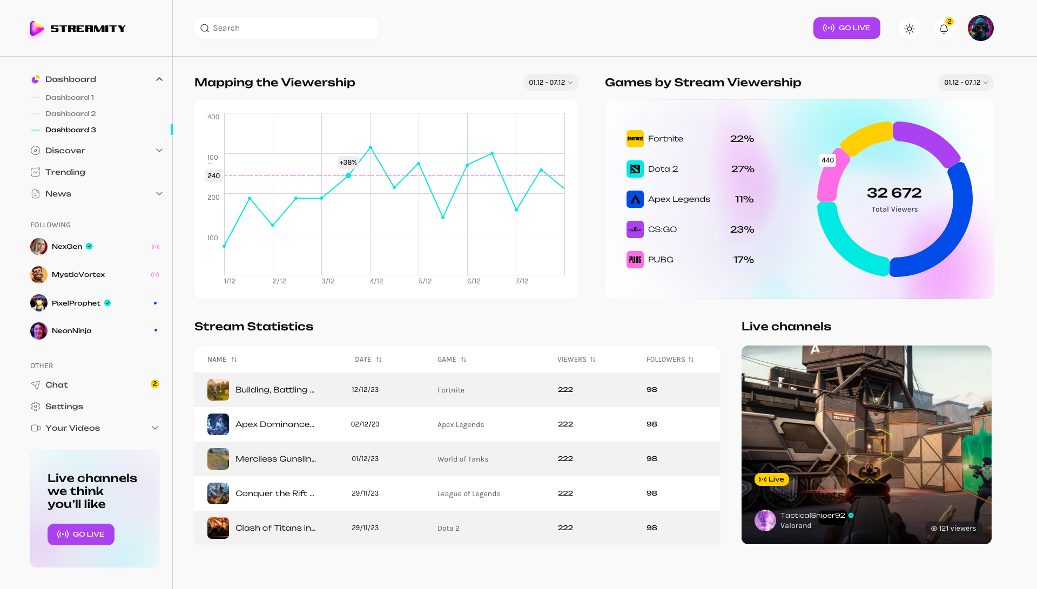Open notifications via the bell icon

coord(944,29)
